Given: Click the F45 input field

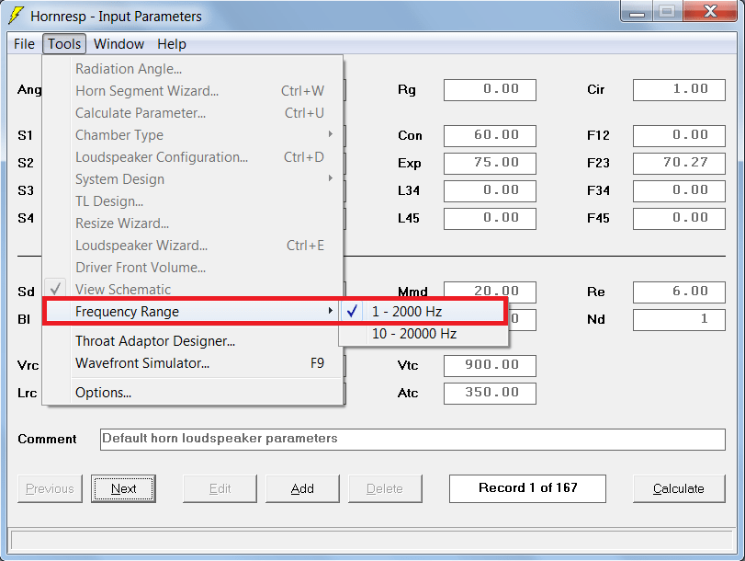Looking at the screenshot, I should pyautogui.click(x=679, y=218).
